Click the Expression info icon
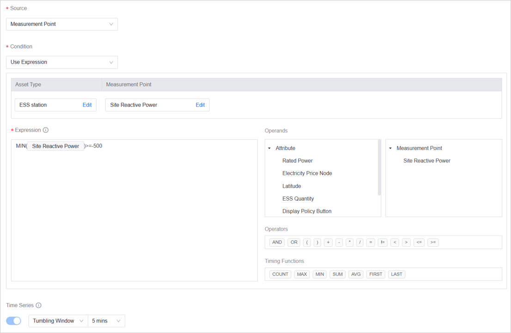The height and width of the screenshot is (333, 511). pyautogui.click(x=46, y=130)
